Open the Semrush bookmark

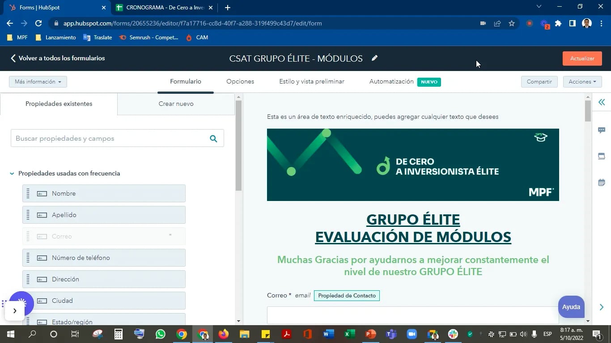click(x=149, y=38)
